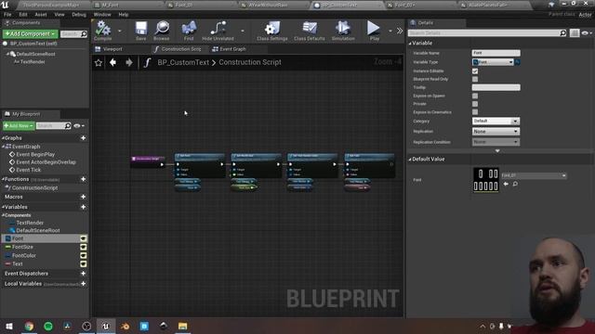Open Unreal Editor from the taskbar

point(106,326)
